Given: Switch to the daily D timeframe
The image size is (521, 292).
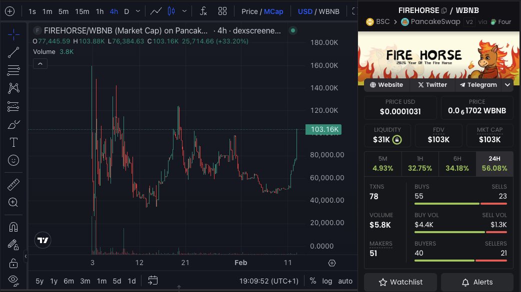Looking at the screenshot, I should [x=126, y=11].
